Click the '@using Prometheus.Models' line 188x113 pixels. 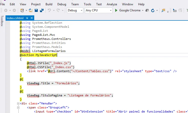point(41,47)
